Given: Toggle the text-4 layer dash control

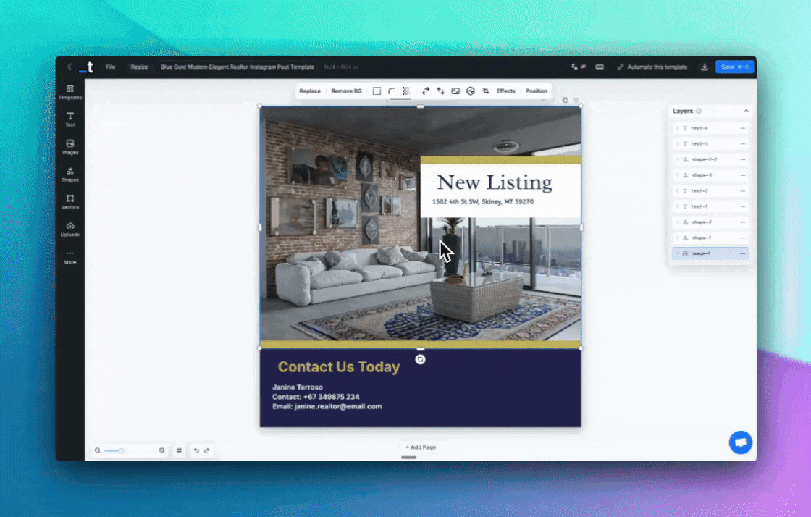Looking at the screenshot, I should (x=742, y=128).
